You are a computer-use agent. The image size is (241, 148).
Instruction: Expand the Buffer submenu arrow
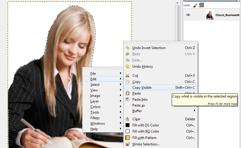(194, 110)
